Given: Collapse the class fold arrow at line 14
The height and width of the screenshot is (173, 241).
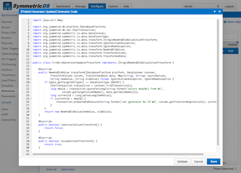Looking at the screenshot, I should 30,63.
